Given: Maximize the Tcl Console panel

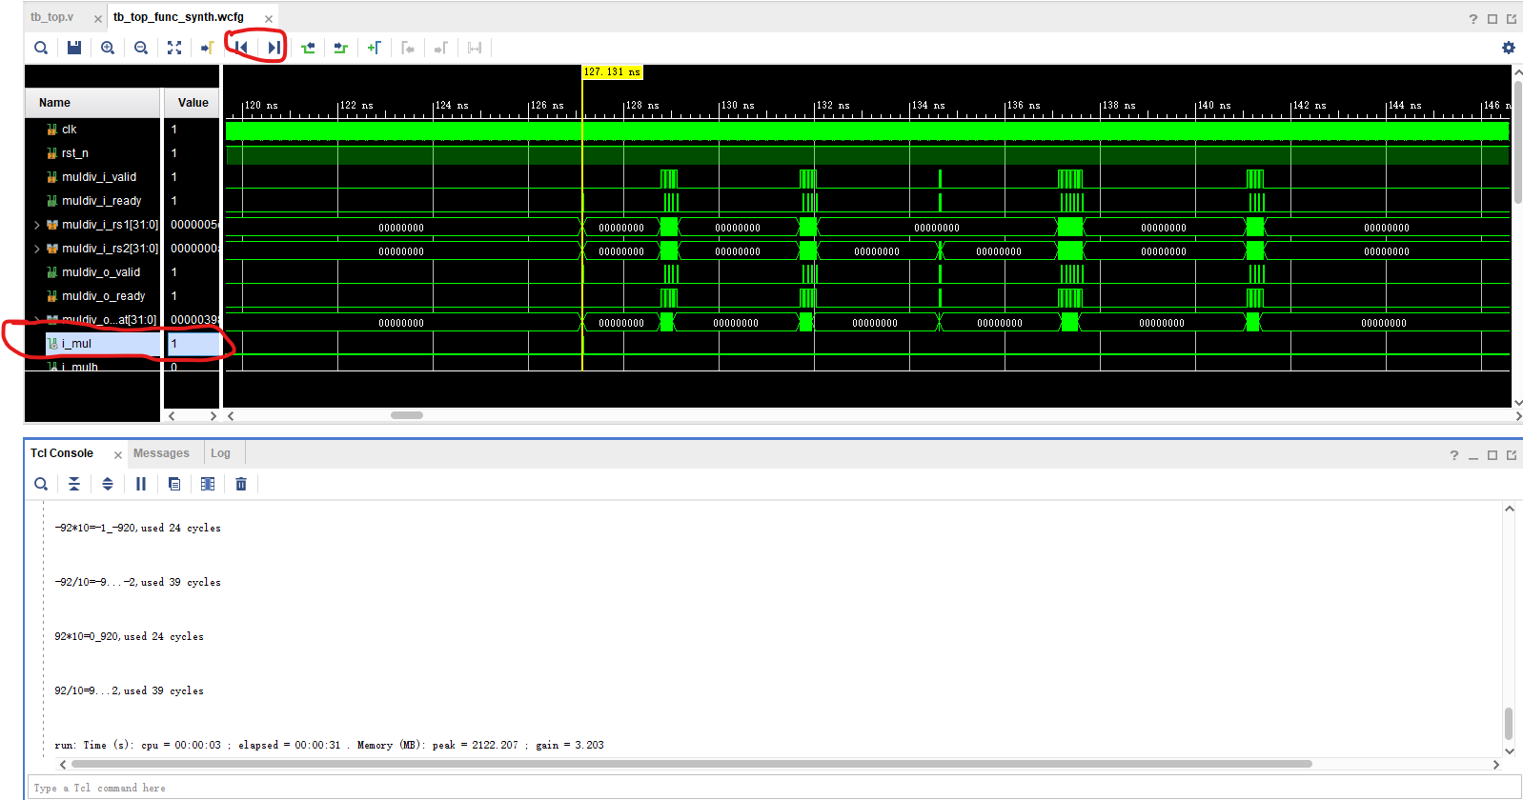Looking at the screenshot, I should point(1493,455).
